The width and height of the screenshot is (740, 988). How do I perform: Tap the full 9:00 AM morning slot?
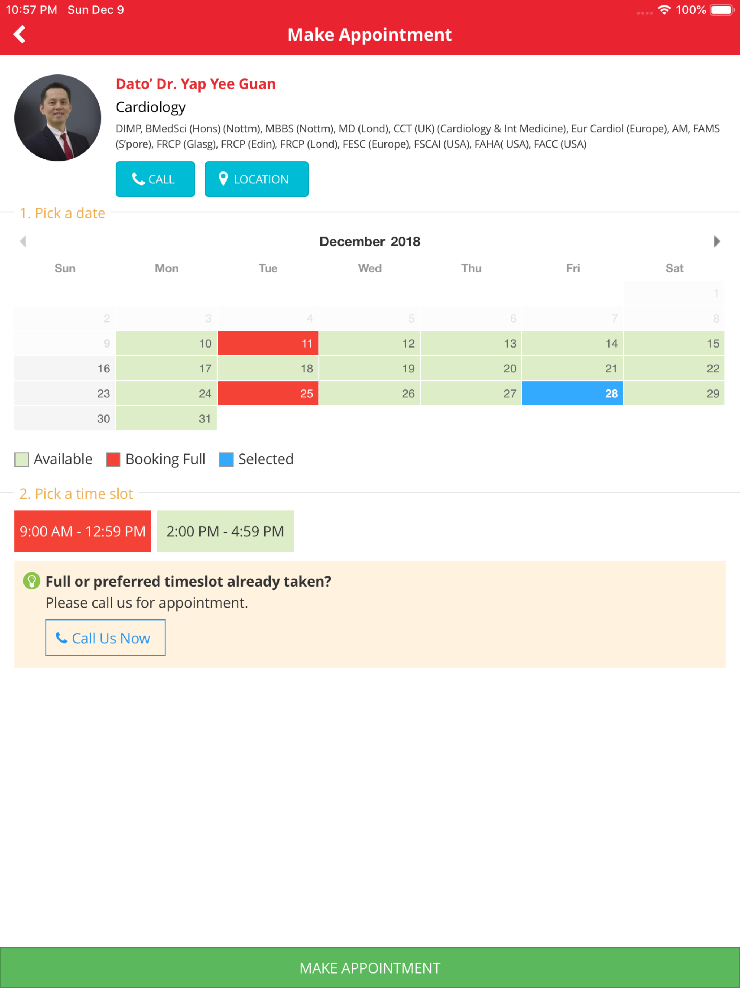(83, 531)
